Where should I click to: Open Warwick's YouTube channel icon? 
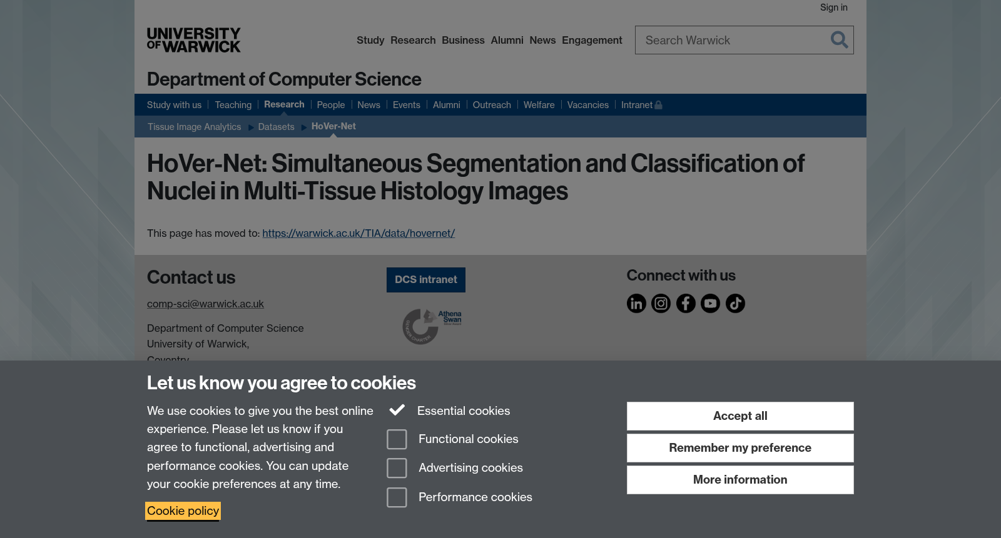711,304
